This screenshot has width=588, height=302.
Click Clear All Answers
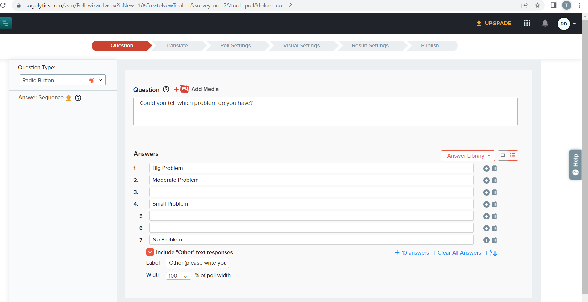[x=459, y=253]
